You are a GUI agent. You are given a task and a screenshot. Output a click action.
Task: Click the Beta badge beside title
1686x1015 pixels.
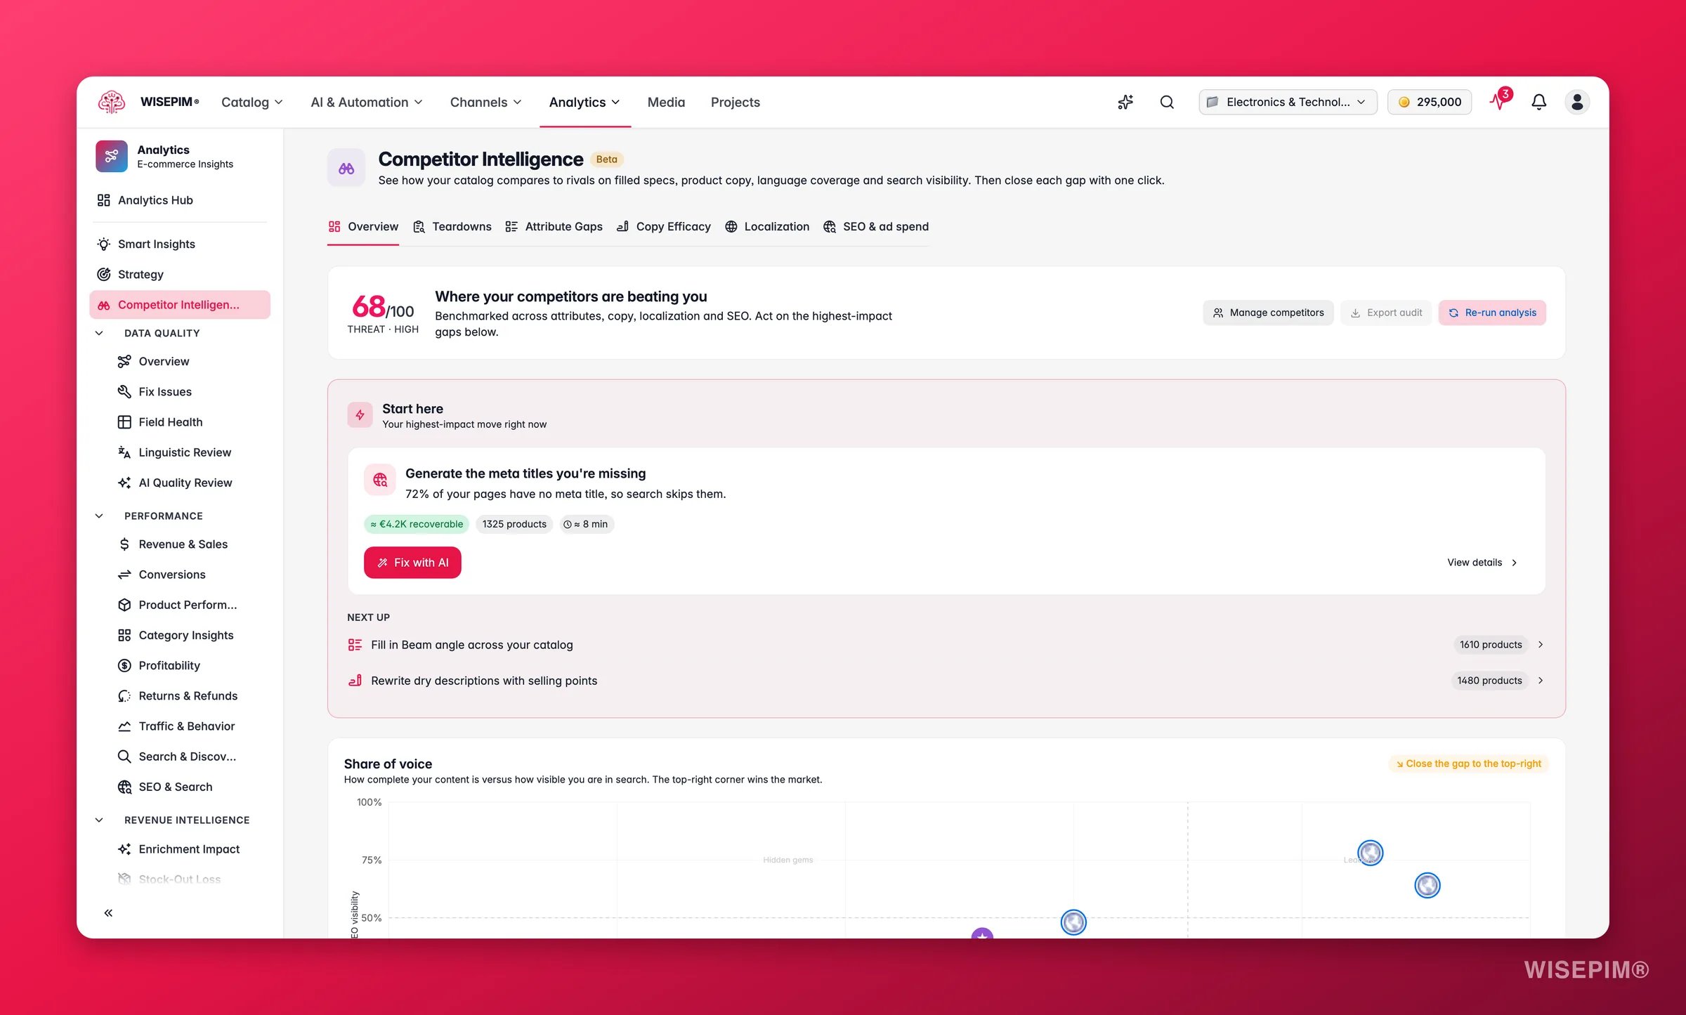pyautogui.click(x=606, y=159)
